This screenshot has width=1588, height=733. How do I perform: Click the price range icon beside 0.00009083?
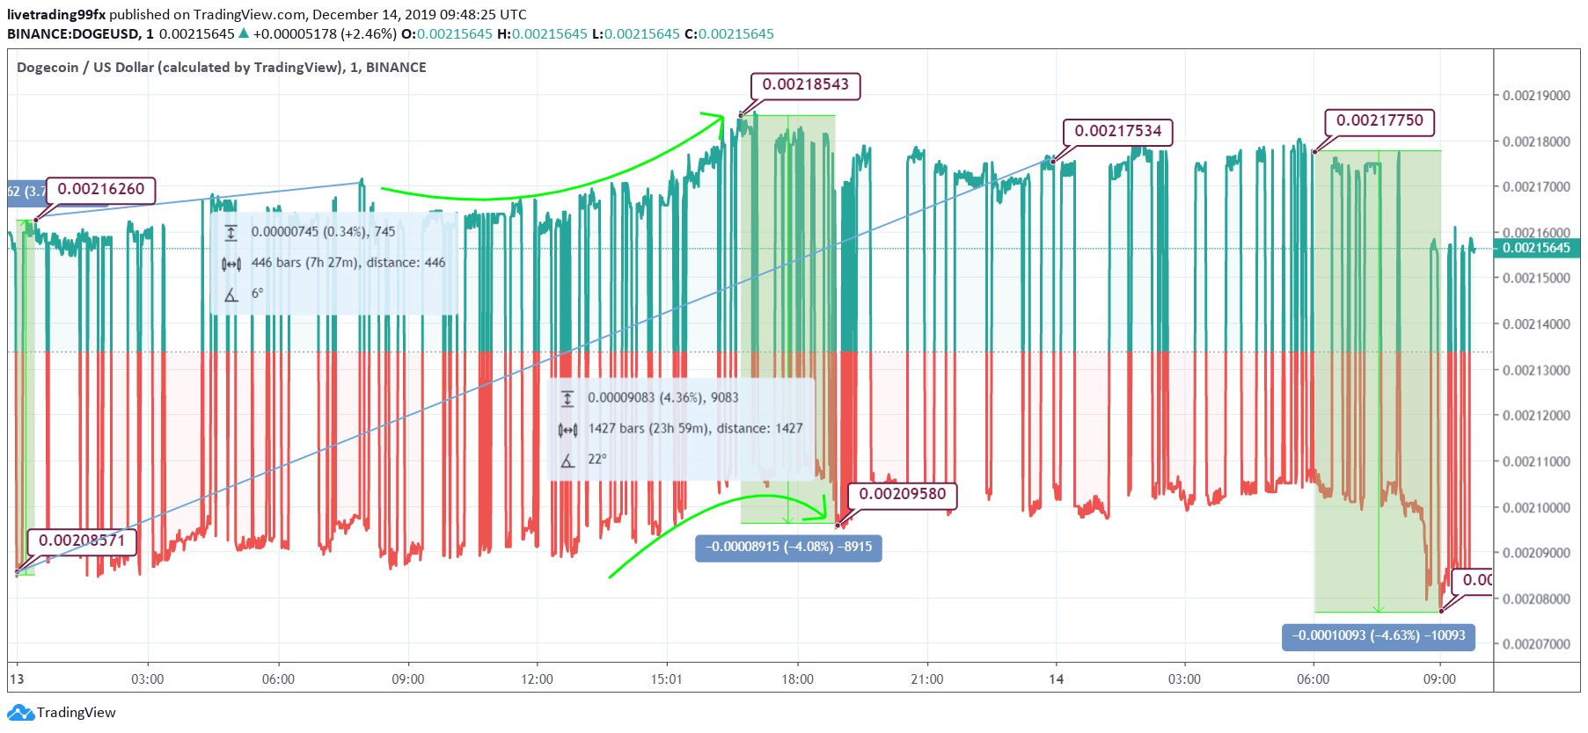568,399
